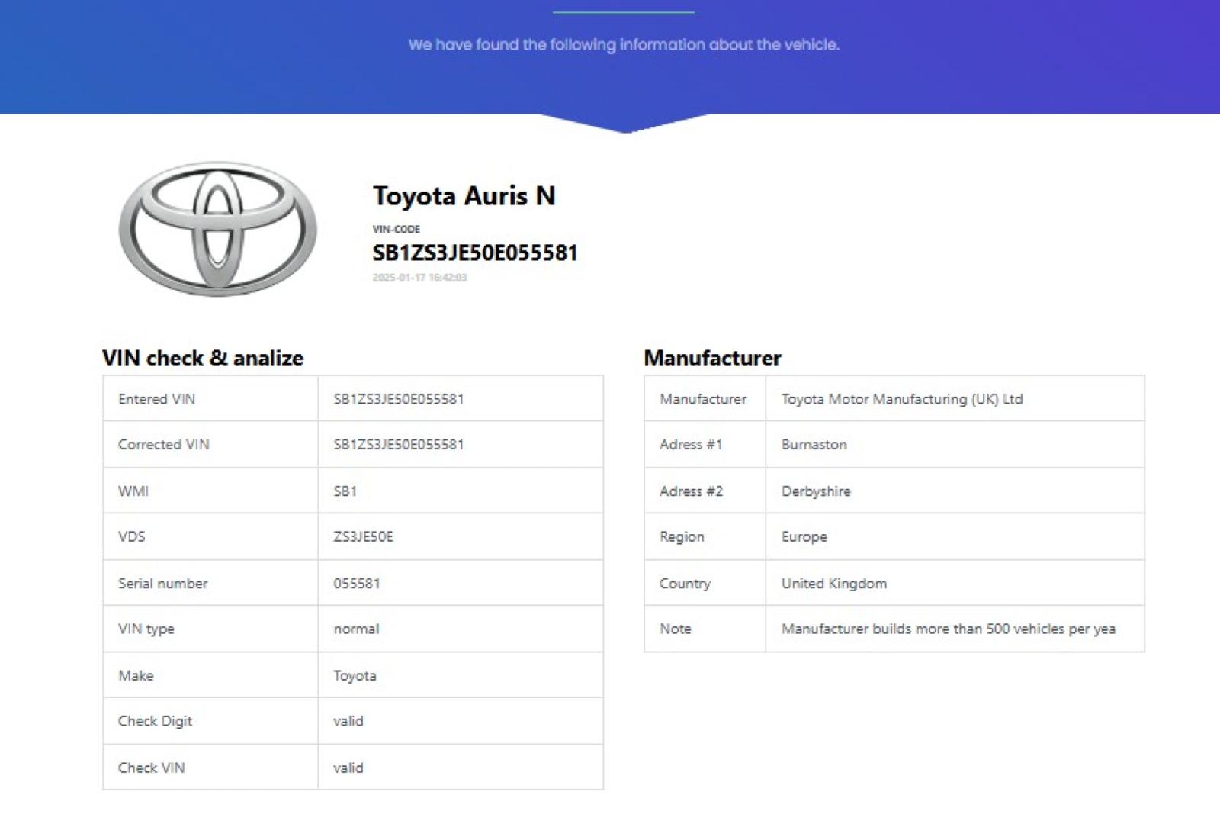Click the Country value United Kingdom
Viewport: 1220px width, 824px height.
(x=834, y=583)
